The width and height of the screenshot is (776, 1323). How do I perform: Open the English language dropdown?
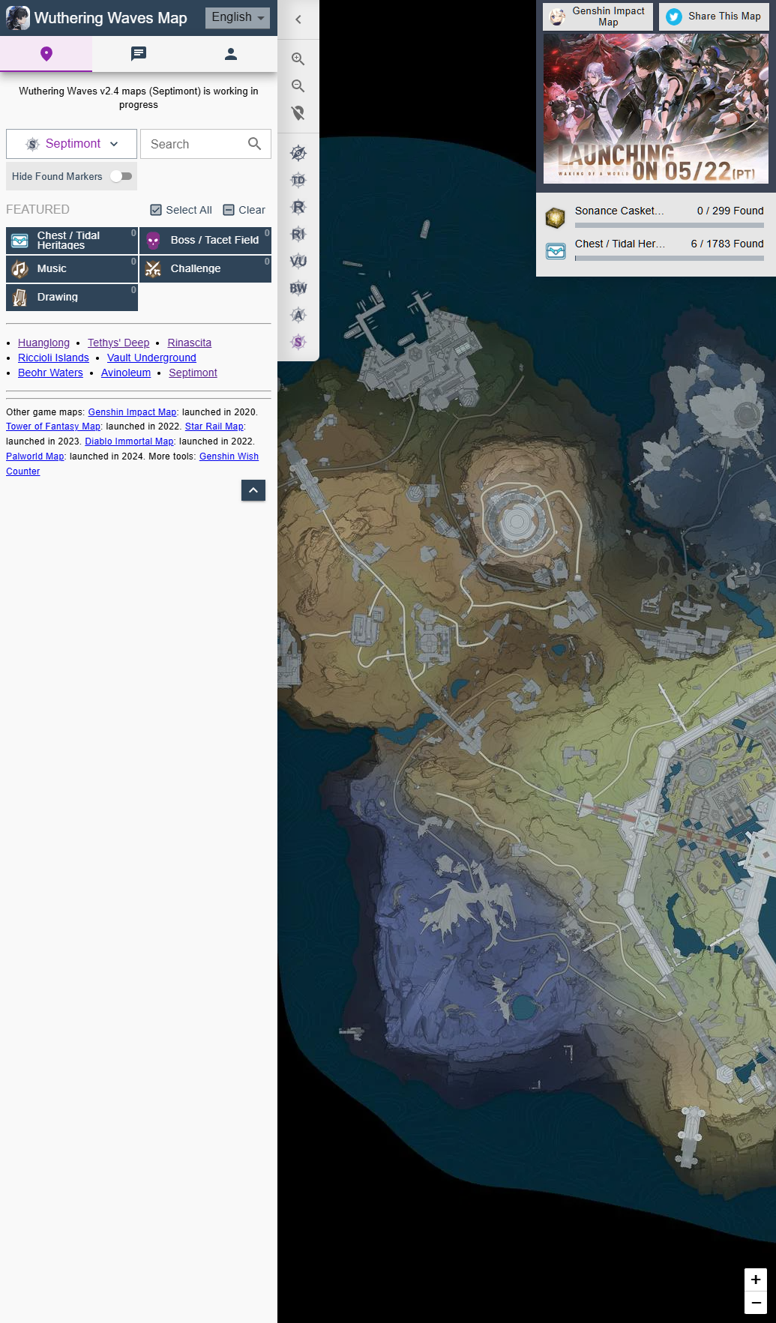coord(238,17)
